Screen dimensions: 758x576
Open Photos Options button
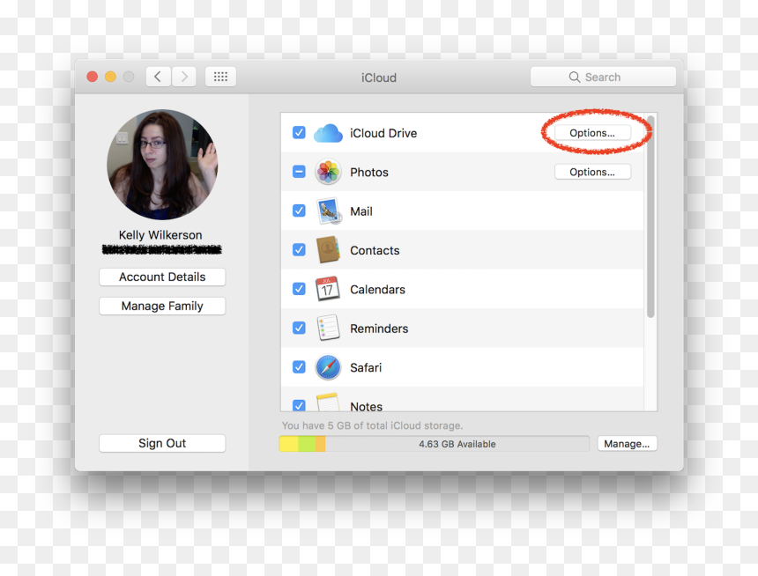pos(592,172)
